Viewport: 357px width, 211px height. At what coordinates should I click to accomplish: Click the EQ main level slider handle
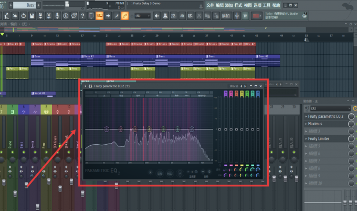click(x=219, y=129)
